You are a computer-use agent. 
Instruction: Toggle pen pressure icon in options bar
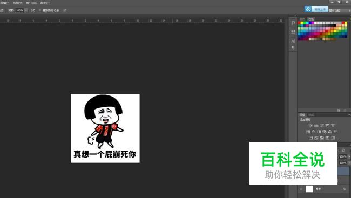65,10
